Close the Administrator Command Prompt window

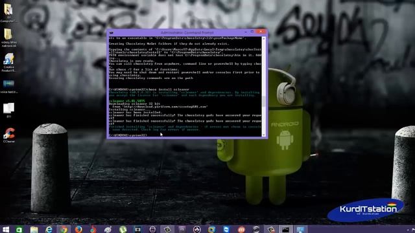pyautogui.click(x=261, y=32)
